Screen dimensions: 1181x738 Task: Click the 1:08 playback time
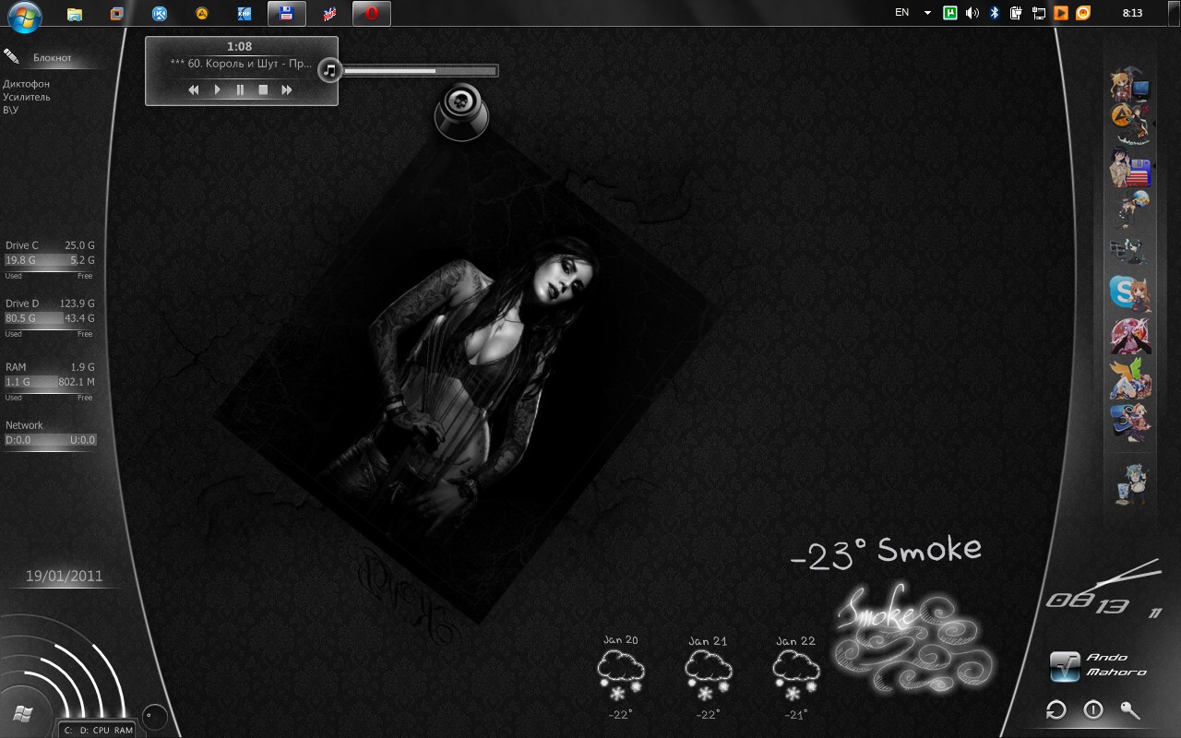pos(239,46)
